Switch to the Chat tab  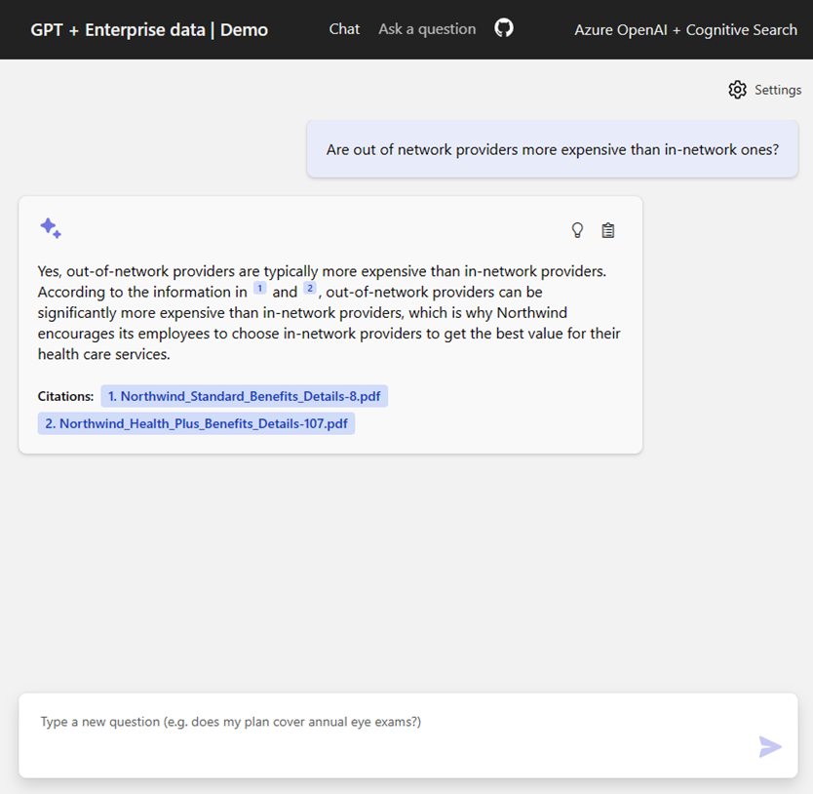click(x=344, y=29)
